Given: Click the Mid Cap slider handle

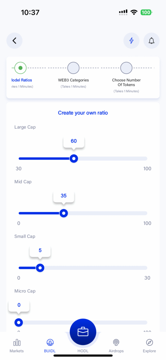Looking at the screenshot, I should tap(64, 213).
